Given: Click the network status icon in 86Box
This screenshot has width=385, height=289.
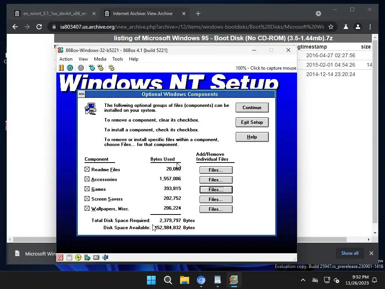Looking at the screenshot, I should (87, 257).
